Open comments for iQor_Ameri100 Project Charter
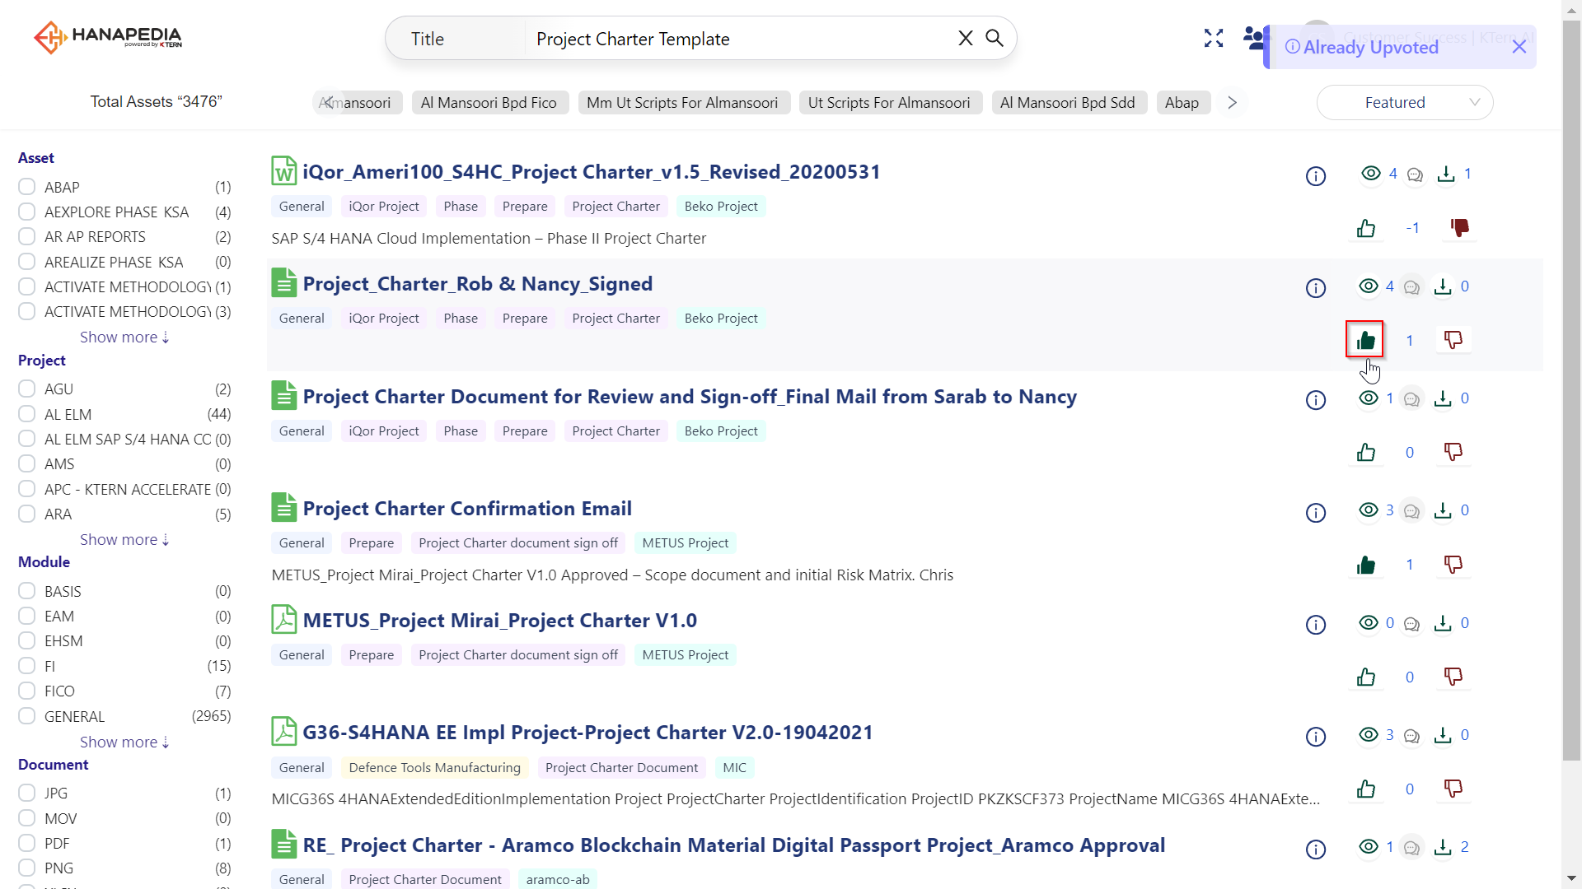 tap(1415, 175)
